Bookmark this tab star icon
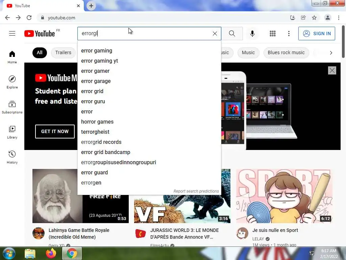 [314, 18]
